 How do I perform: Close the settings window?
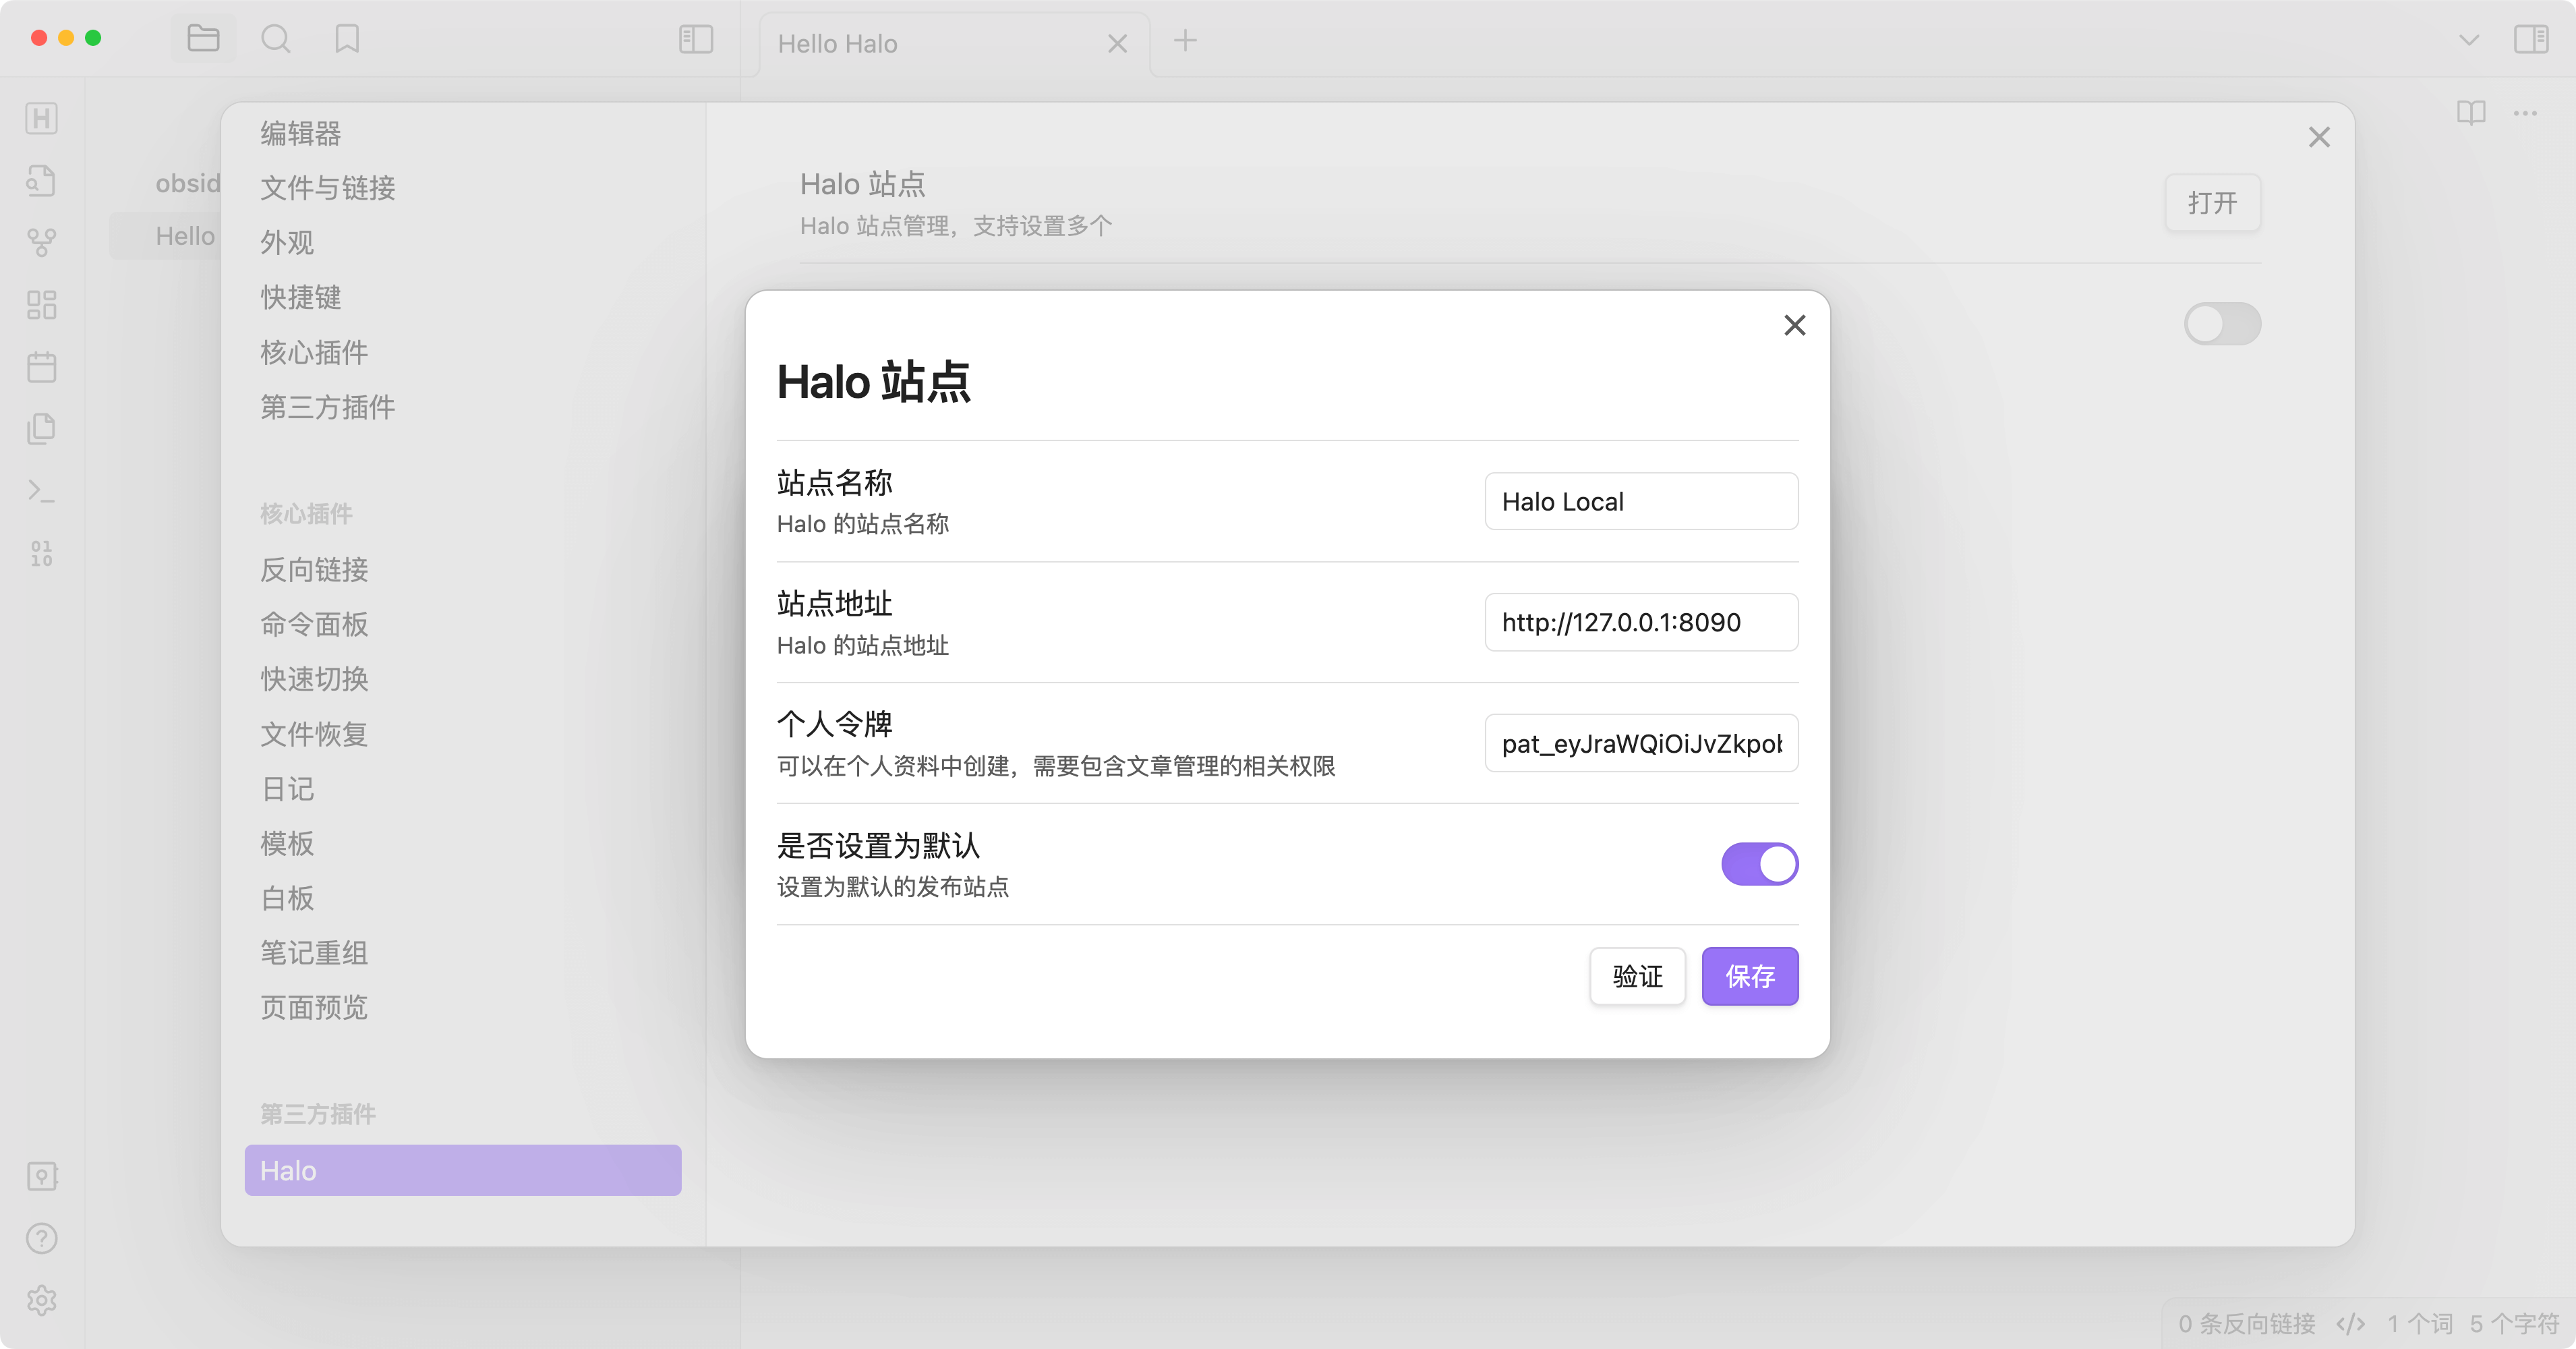pos(2319,137)
